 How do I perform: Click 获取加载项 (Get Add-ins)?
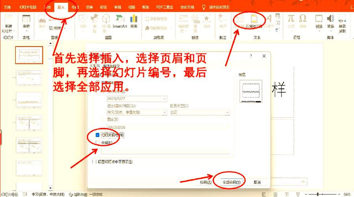point(156,19)
